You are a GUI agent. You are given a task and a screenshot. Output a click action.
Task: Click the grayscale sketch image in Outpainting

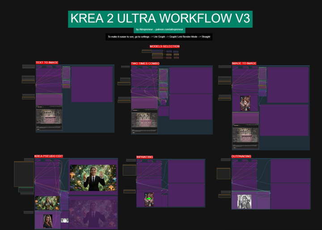point(244,202)
